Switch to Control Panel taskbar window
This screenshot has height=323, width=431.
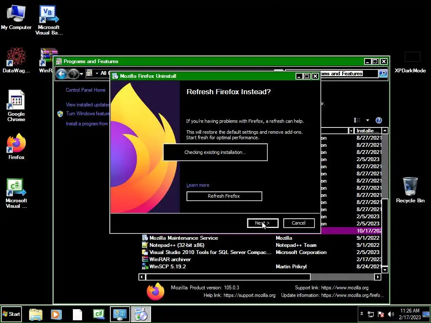coord(120,314)
